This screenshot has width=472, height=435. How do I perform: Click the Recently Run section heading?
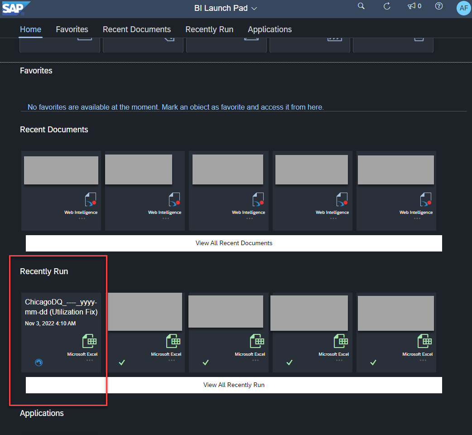44,271
